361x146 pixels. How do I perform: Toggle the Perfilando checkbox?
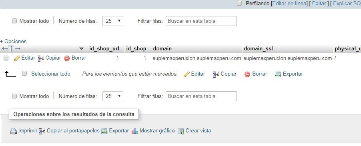pyautogui.click(x=239, y=4)
